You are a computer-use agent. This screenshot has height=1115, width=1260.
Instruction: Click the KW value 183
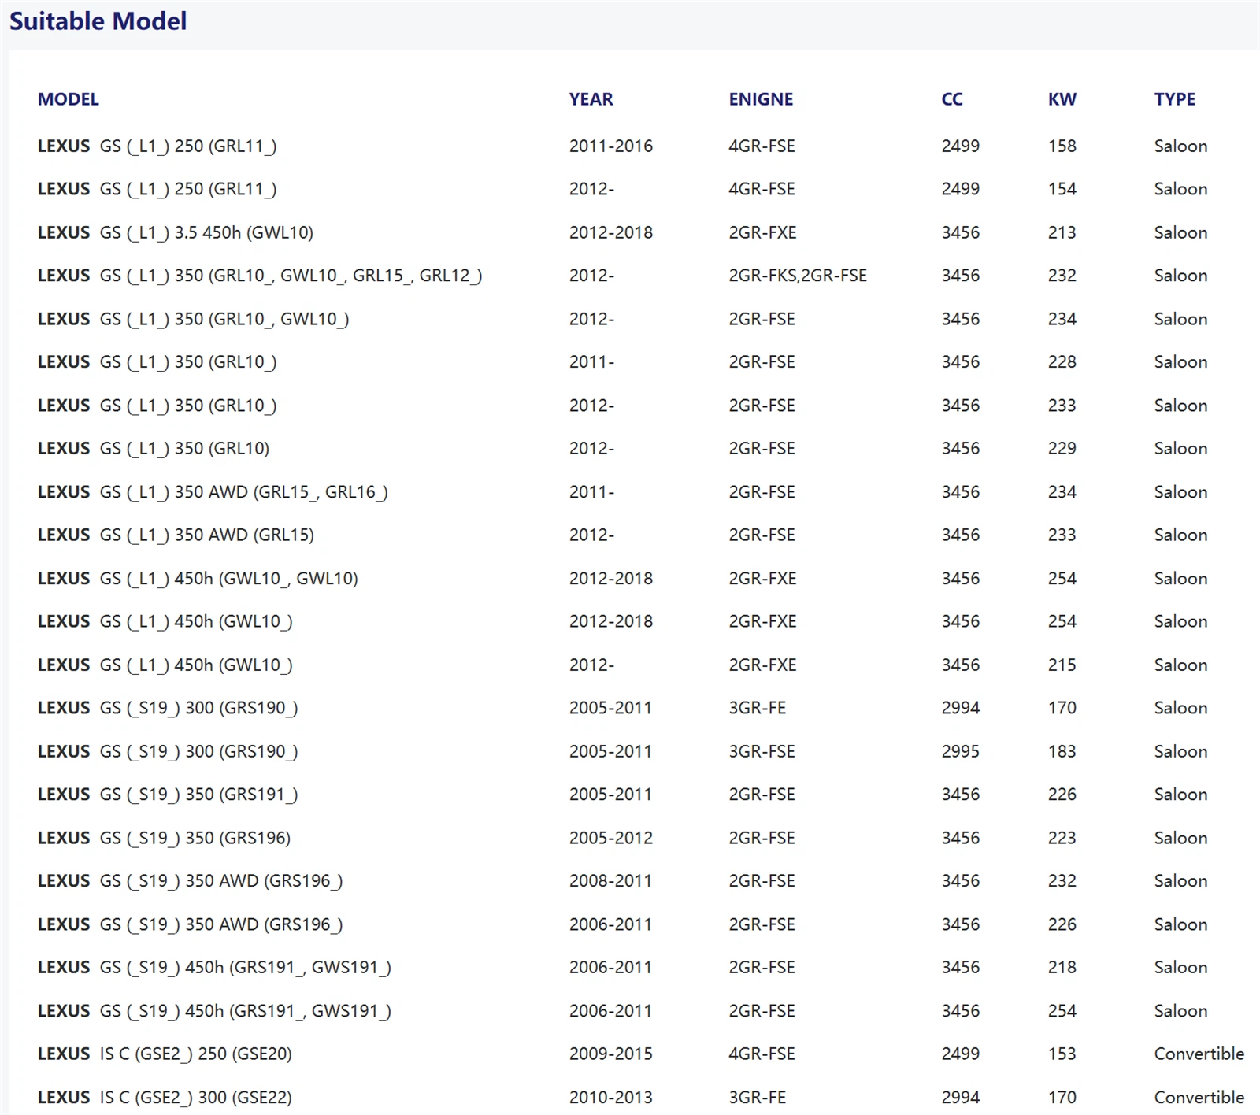tap(1062, 751)
